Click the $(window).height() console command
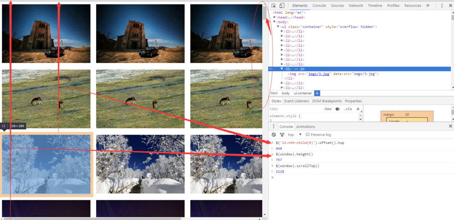Image resolution: width=454 pixels, height=220 pixels. pos(294,154)
